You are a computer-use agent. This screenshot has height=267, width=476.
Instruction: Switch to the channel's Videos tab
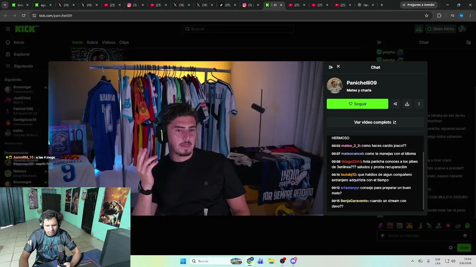coord(109,42)
